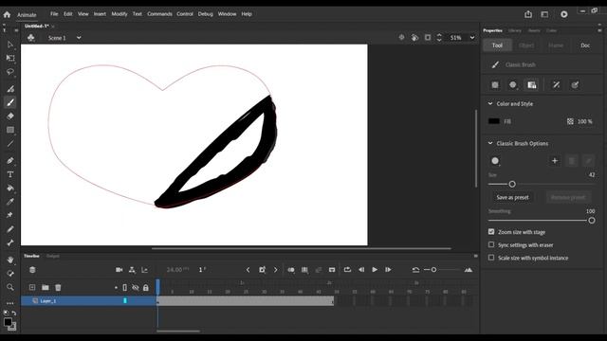Toggle onion skin in timeline

291,270
